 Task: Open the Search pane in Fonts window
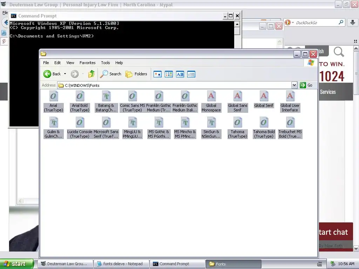click(x=111, y=74)
